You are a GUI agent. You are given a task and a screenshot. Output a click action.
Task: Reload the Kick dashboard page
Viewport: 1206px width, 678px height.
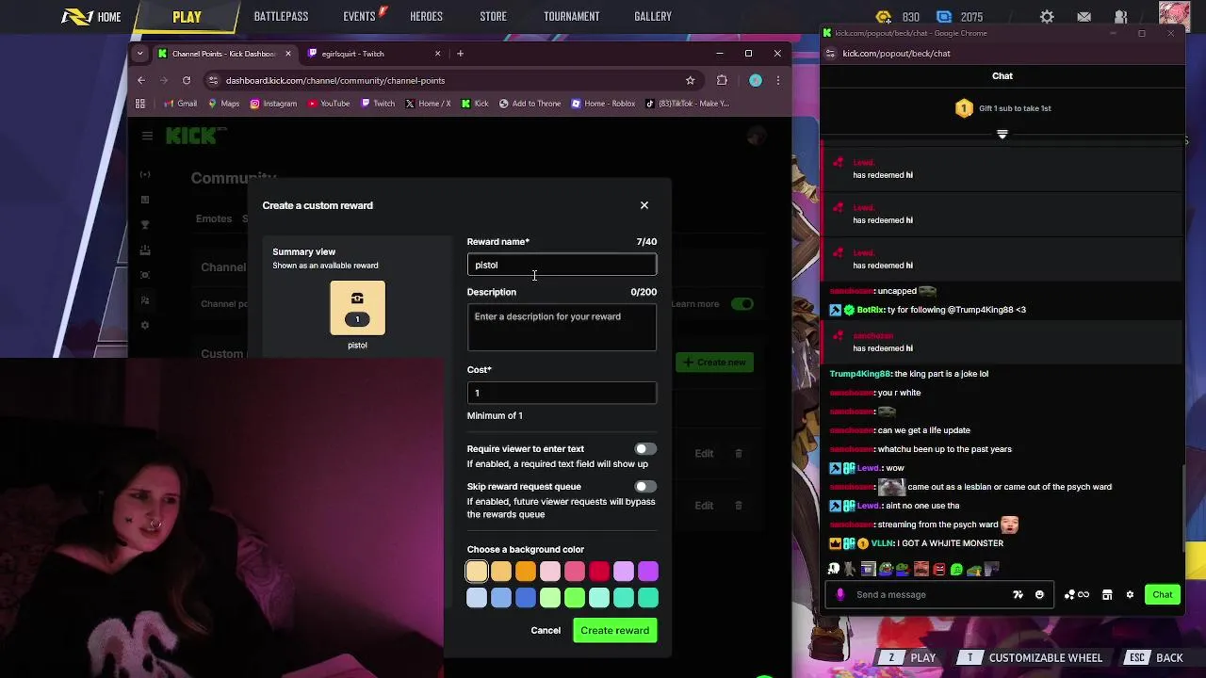[x=187, y=80]
